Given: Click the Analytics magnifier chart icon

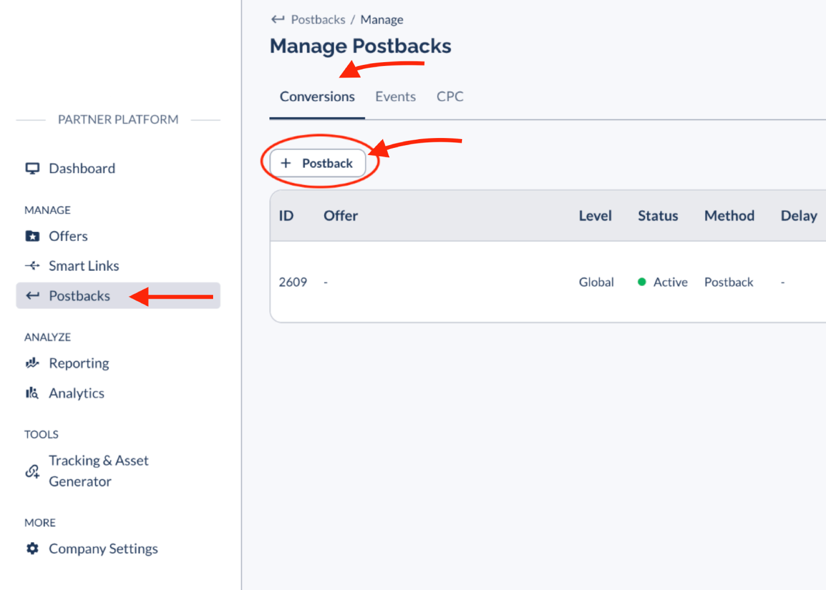Looking at the screenshot, I should (32, 393).
